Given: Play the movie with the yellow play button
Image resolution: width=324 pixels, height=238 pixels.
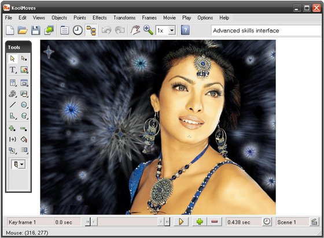Looking at the screenshot, I should click(x=181, y=222).
